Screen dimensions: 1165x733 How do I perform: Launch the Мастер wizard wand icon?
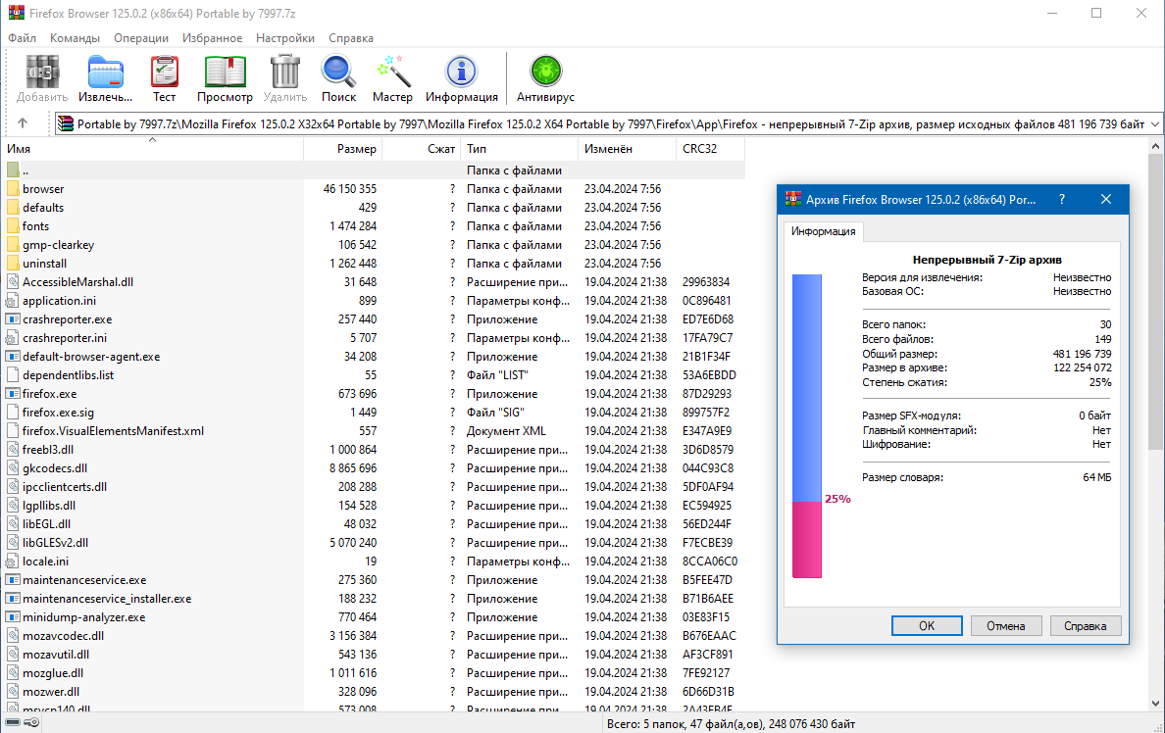[x=393, y=73]
